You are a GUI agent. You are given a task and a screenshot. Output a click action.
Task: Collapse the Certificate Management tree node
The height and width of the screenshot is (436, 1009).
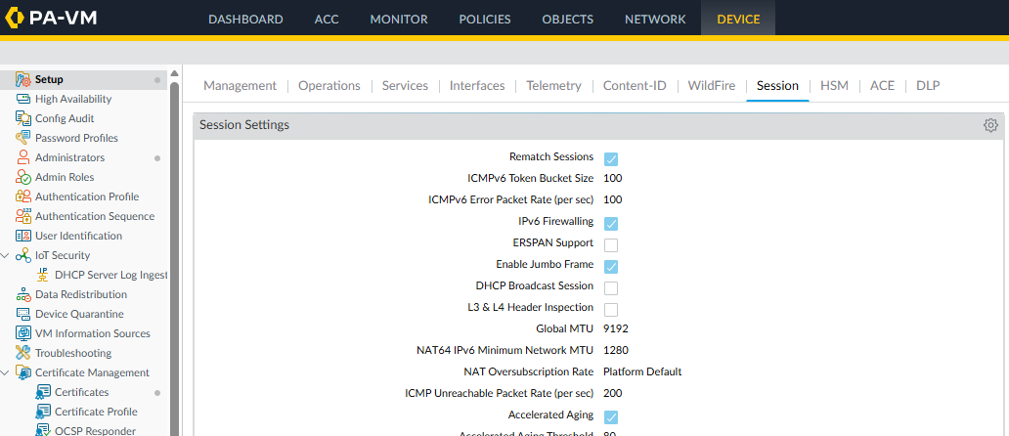7,372
